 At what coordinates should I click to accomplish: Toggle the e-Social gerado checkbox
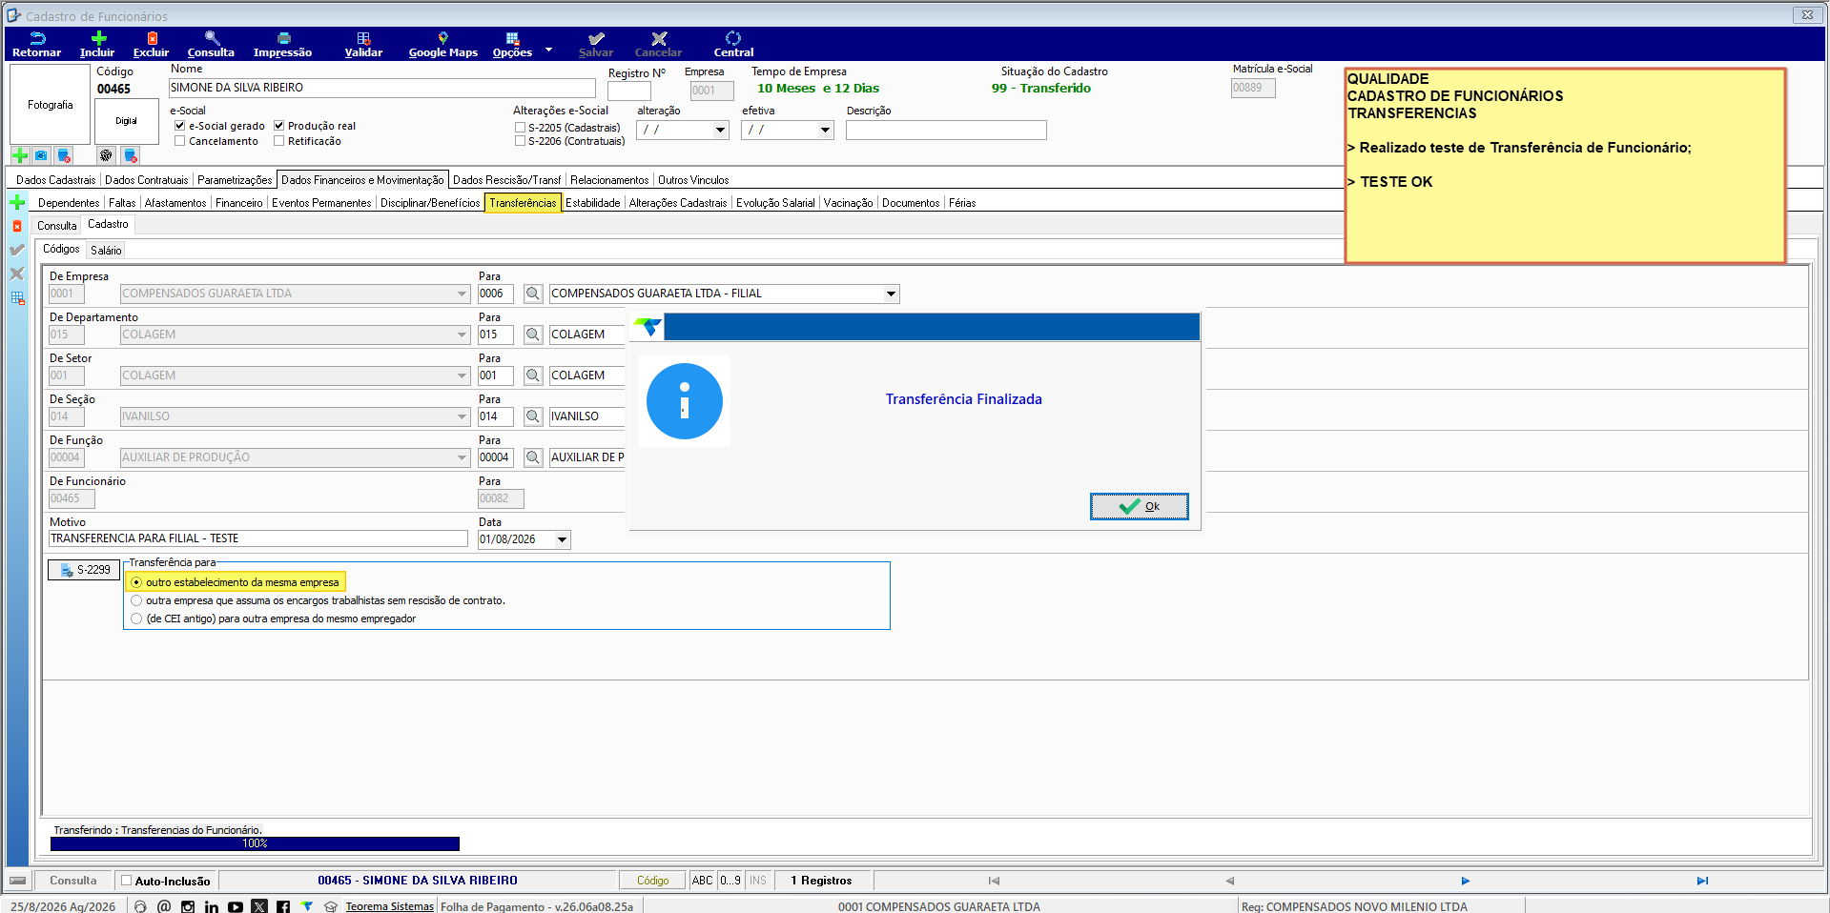[179, 126]
